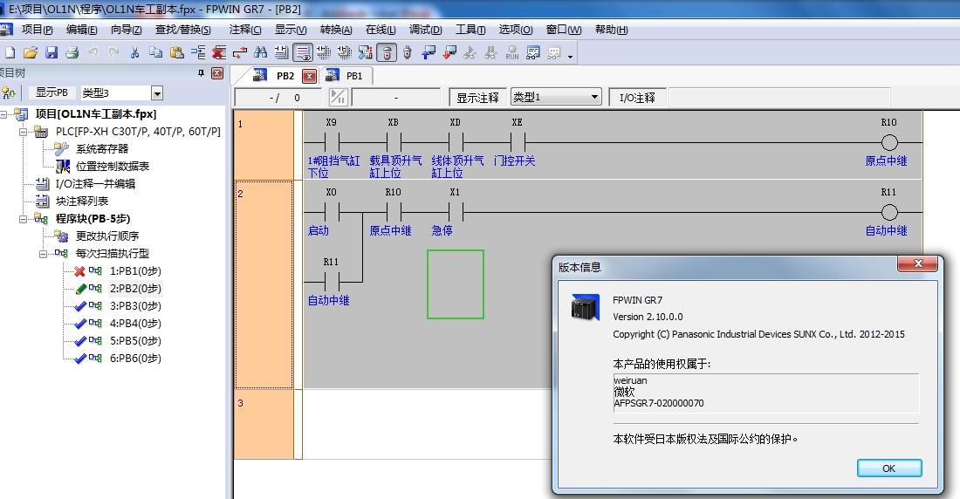Save the project with the floppy icon
The width and height of the screenshot is (960, 499).
(x=51, y=52)
